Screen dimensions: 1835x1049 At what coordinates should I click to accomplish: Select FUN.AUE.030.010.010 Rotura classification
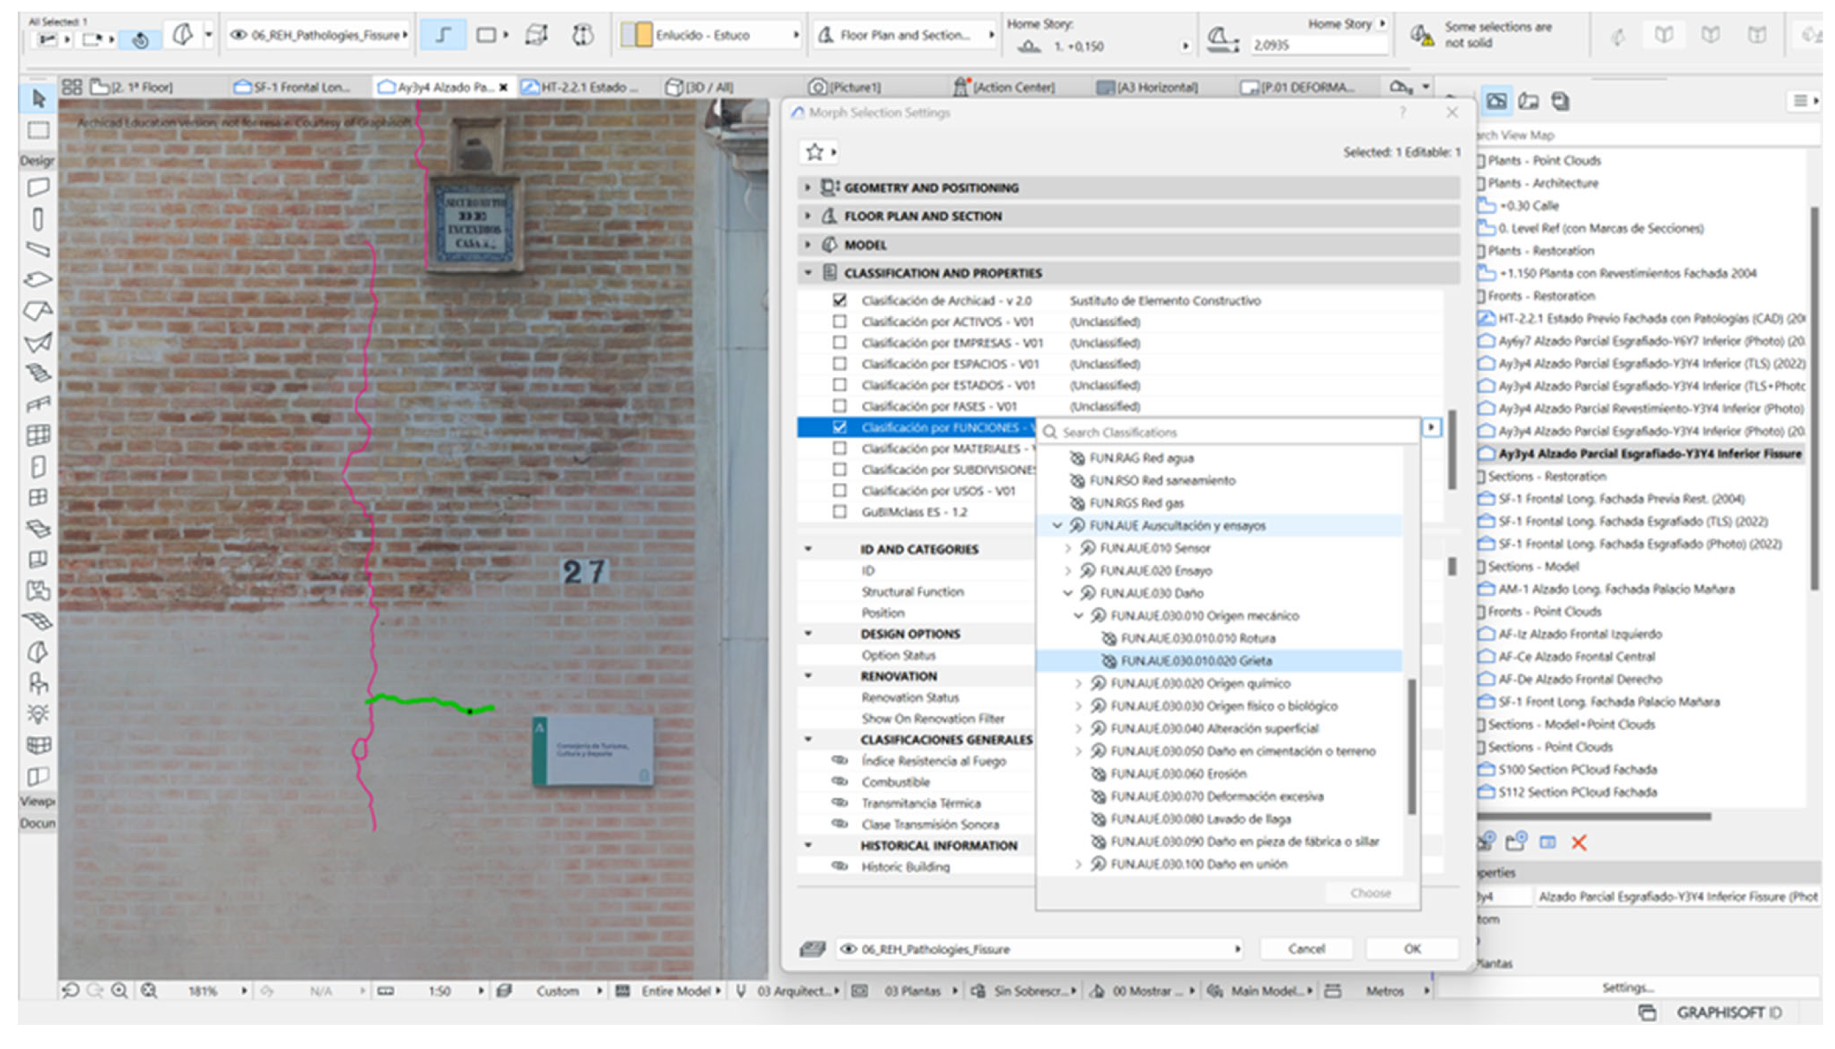tap(1197, 638)
